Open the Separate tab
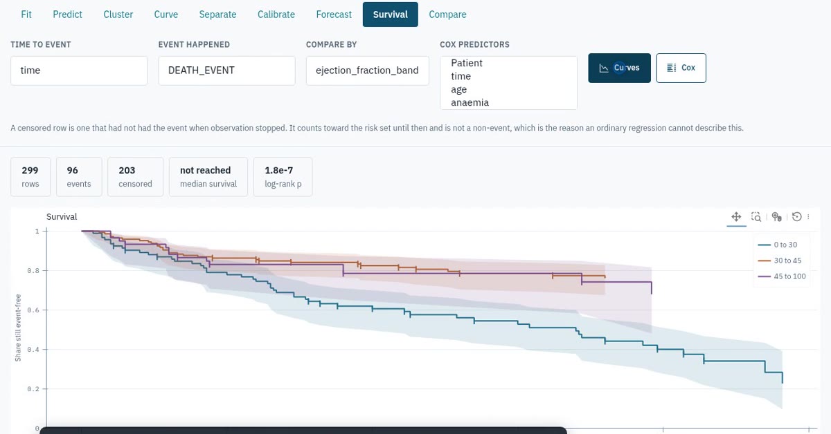Screen dimensions: 831x434 pos(217,14)
